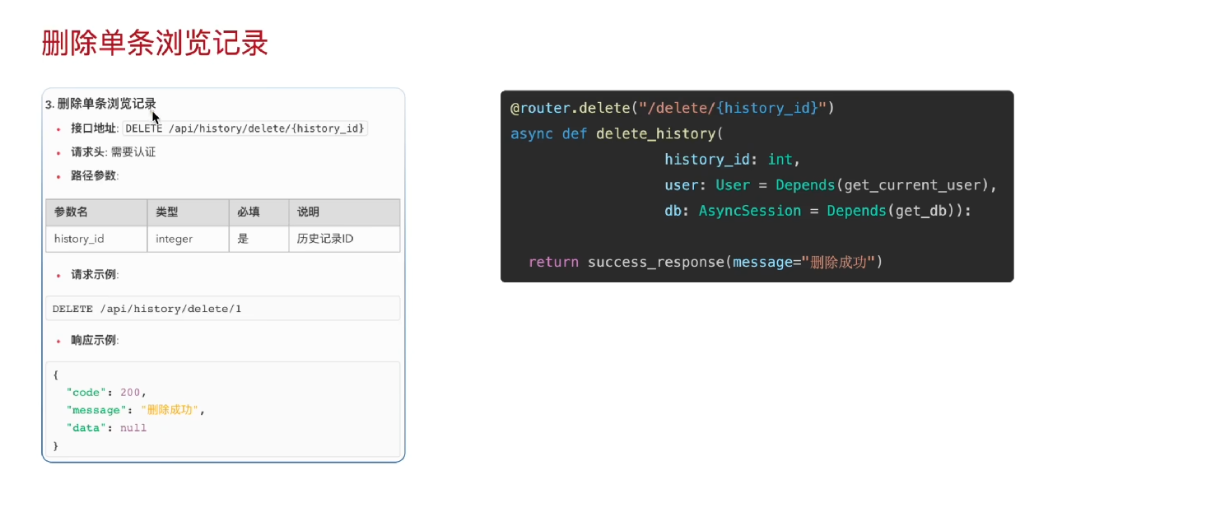Click the 必填 table header

pos(259,212)
